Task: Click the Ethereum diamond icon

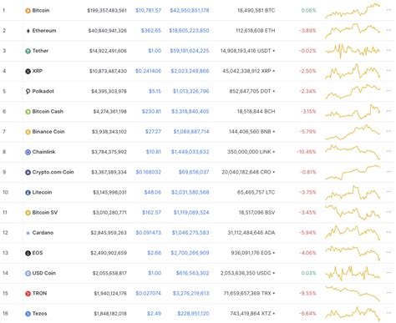Action: pos(28,31)
